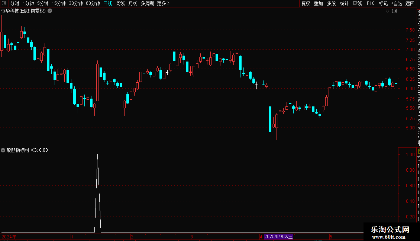Open 统计 statistics
The image size is (420, 241).
[344, 3]
